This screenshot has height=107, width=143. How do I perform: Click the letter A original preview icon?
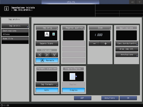(47, 34)
